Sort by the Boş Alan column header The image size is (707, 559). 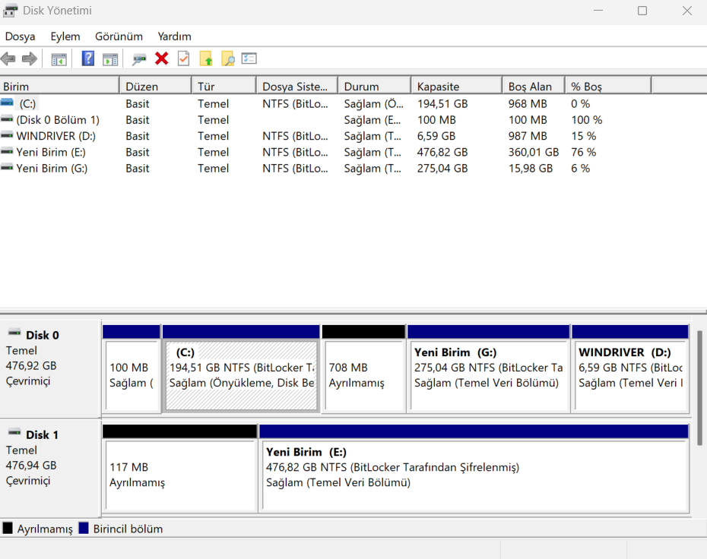[534, 86]
